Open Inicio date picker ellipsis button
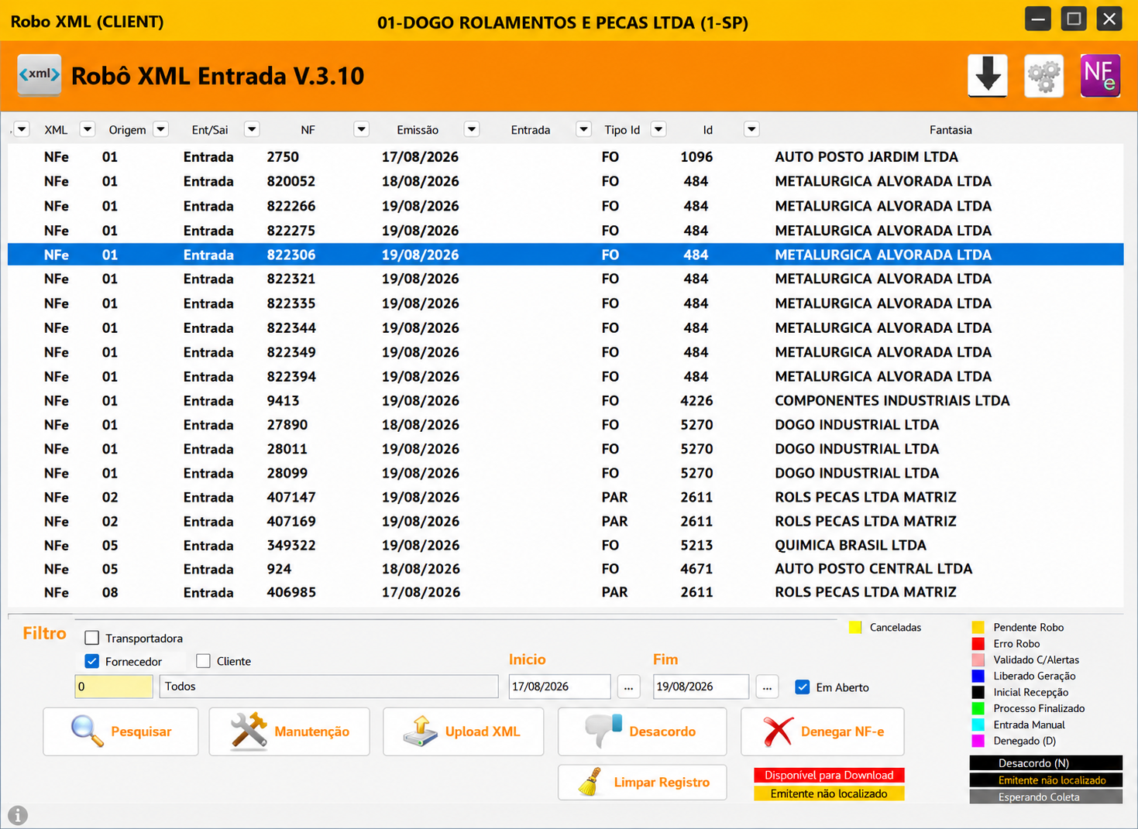Viewport: 1138px width, 829px height. pos(629,687)
